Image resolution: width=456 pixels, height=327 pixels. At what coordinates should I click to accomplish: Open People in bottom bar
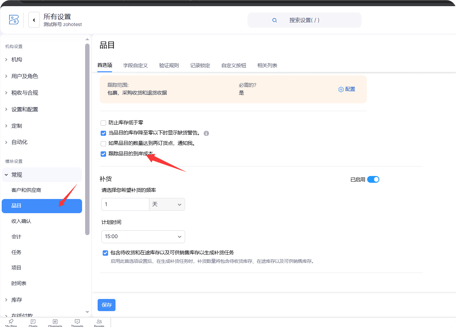pyautogui.click(x=99, y=323)
